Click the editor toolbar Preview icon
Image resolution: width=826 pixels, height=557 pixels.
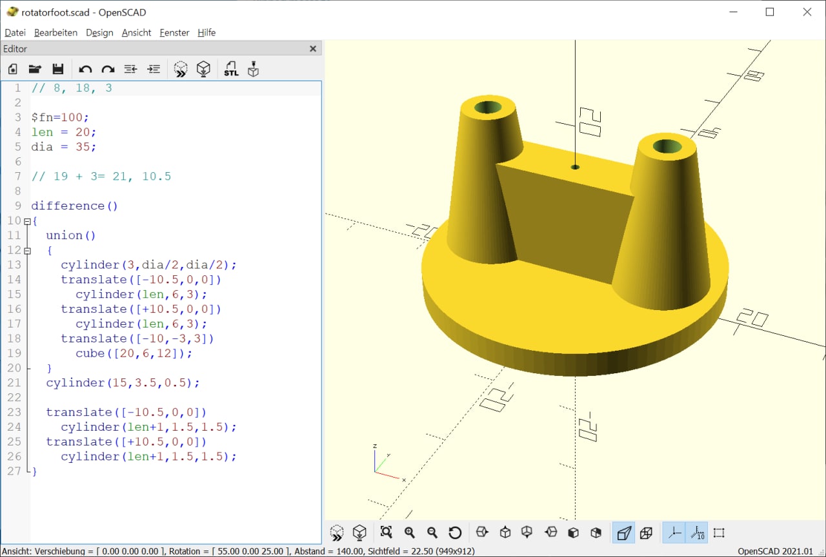181,69
